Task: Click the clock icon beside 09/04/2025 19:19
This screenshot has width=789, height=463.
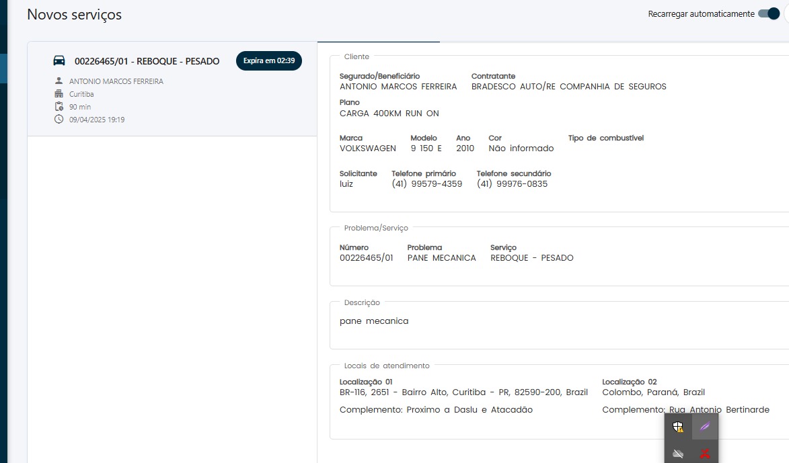Action: point(59,119)
